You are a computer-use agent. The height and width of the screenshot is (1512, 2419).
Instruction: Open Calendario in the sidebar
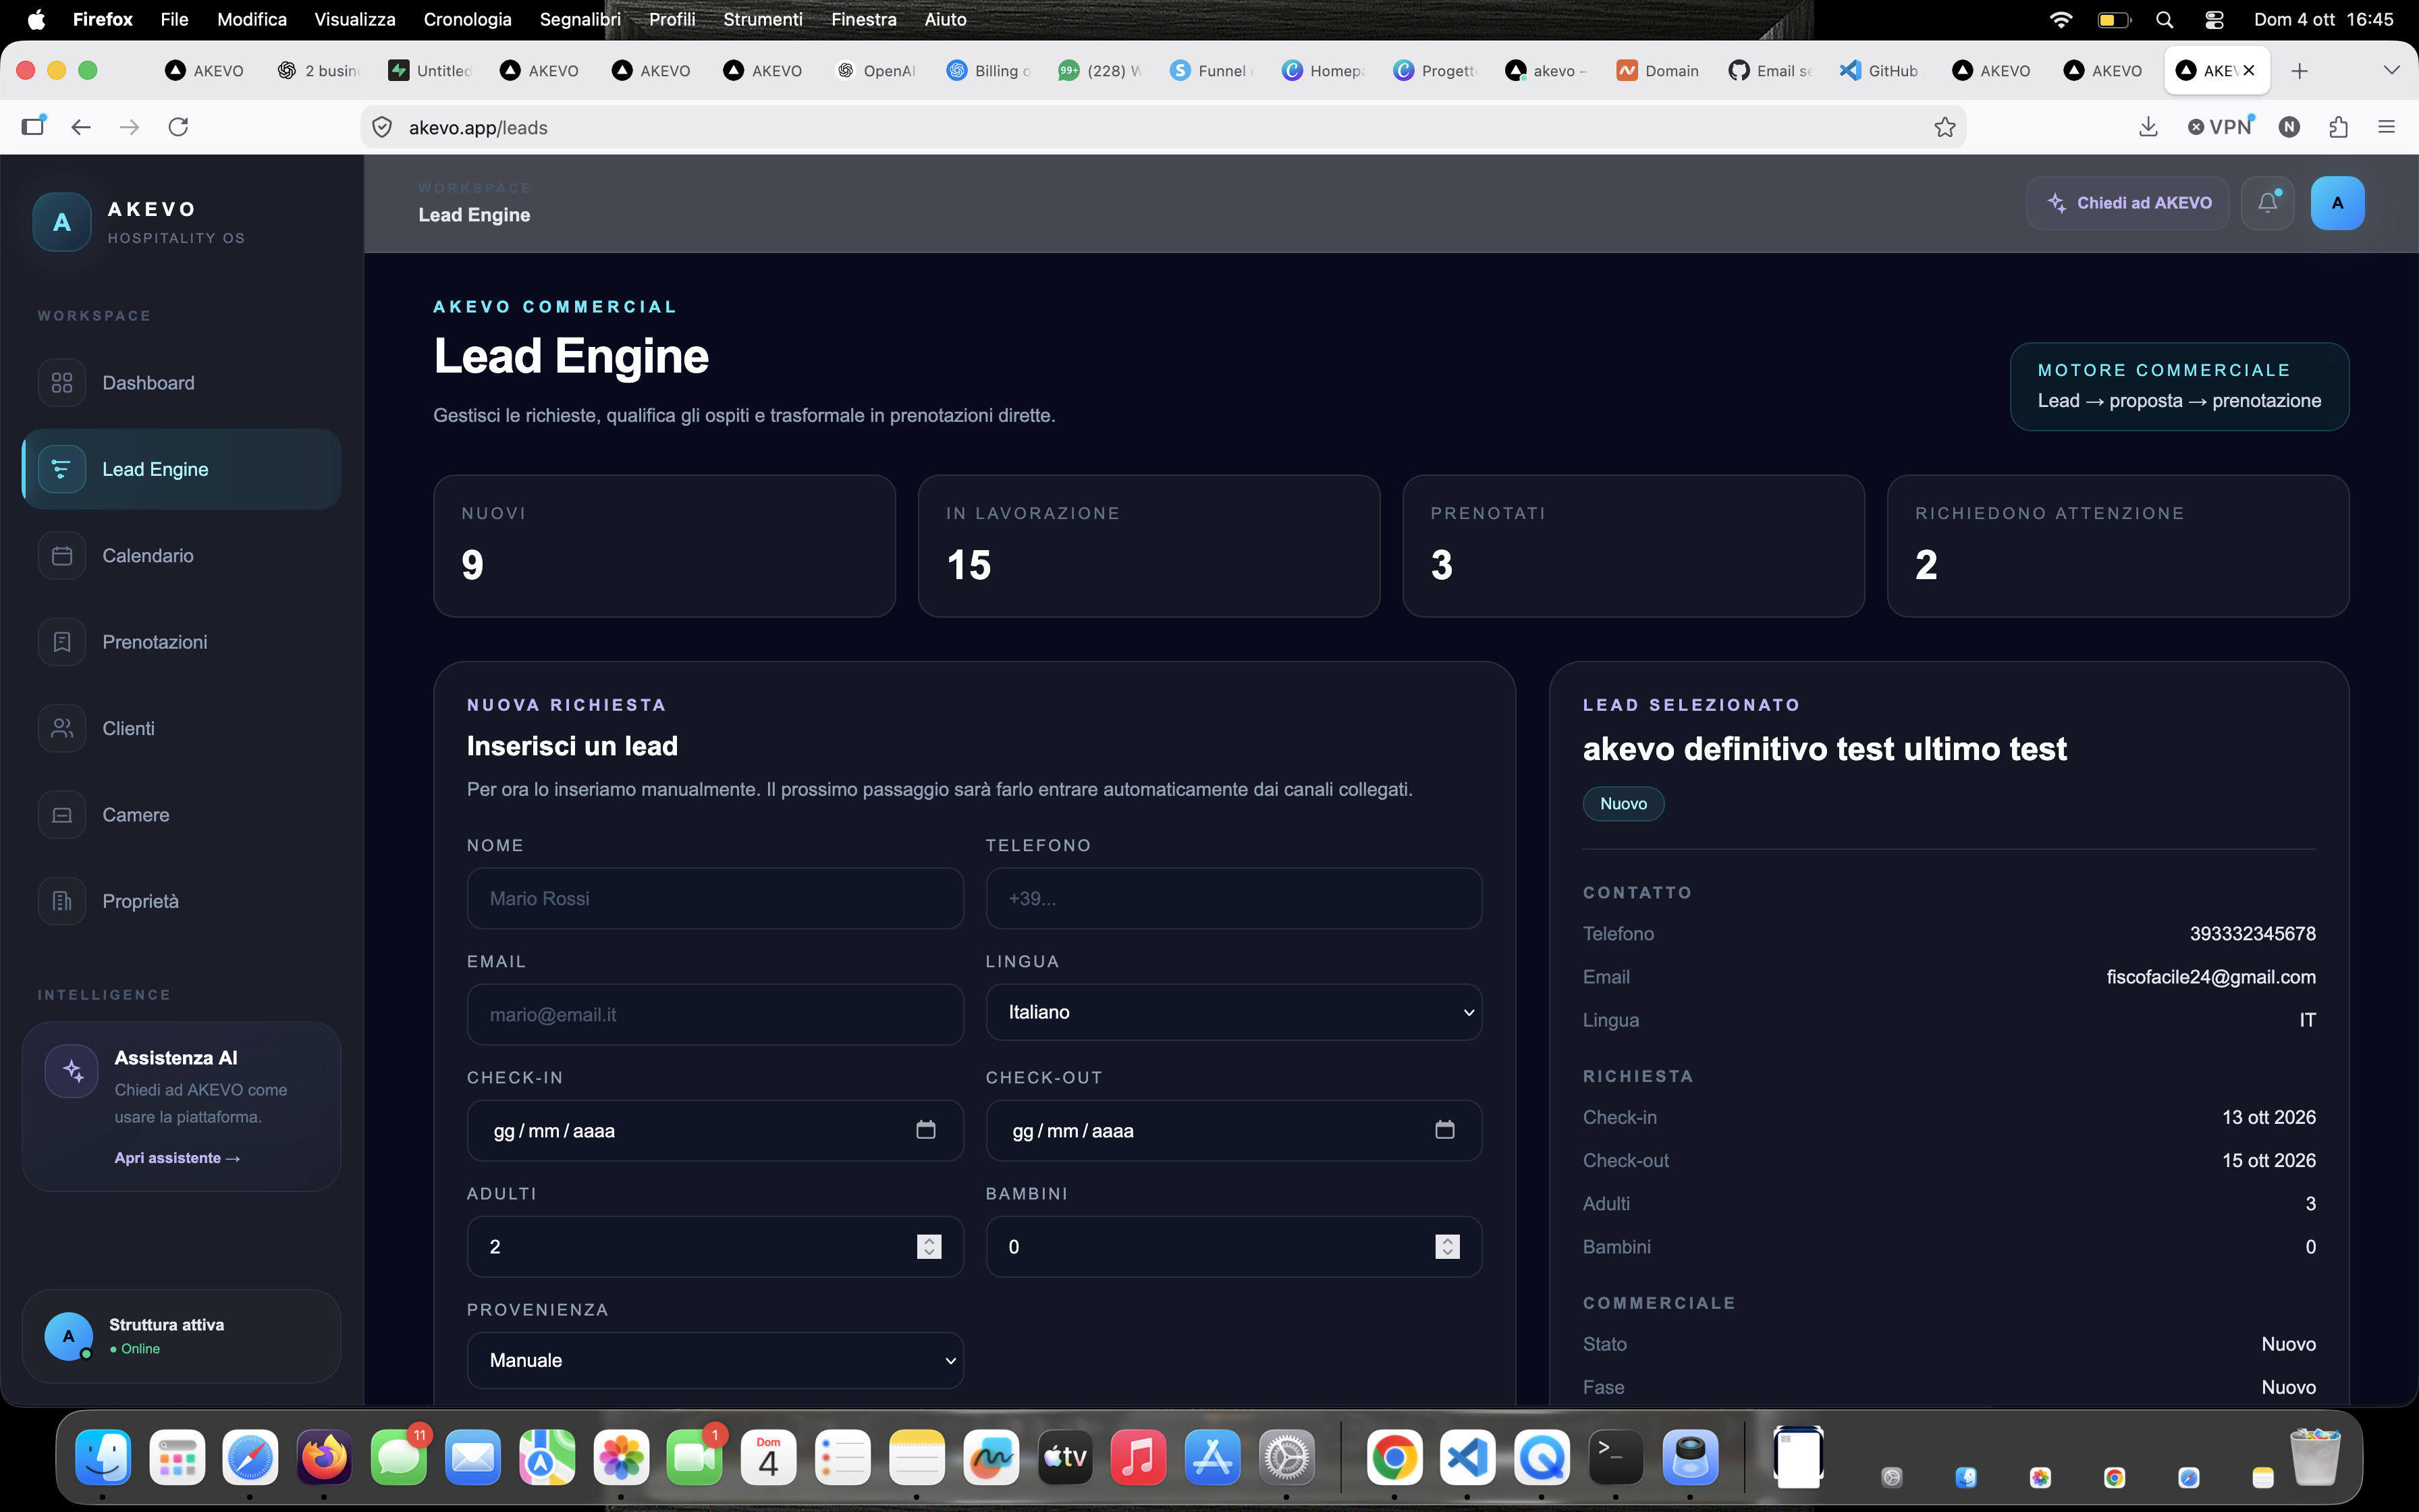[181, 556]
